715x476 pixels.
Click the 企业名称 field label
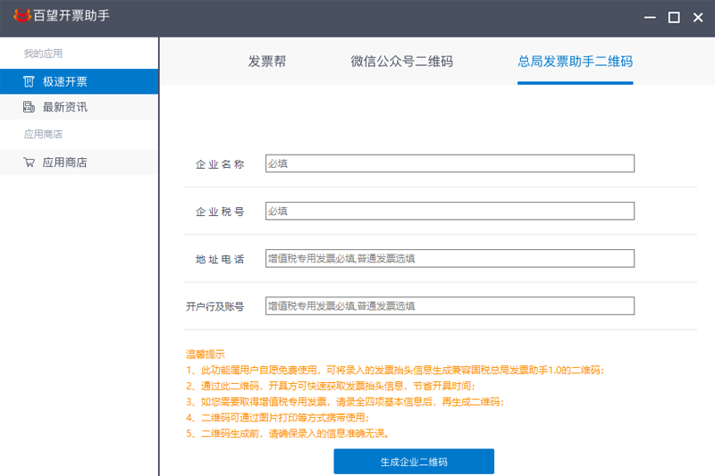coord(220,164)
